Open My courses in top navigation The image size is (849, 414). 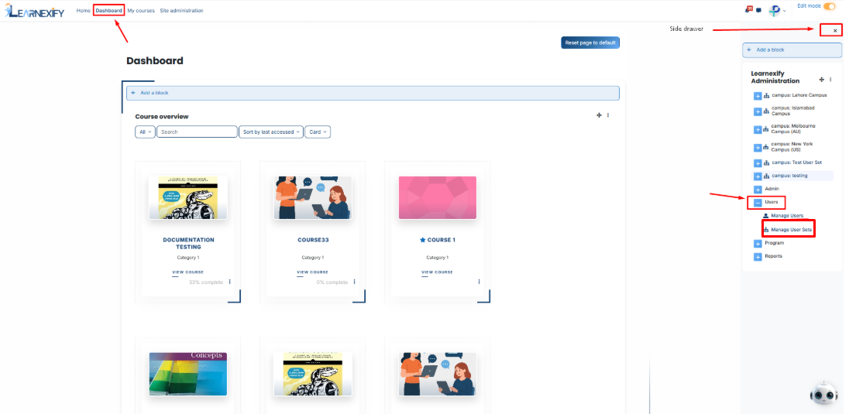pyautogui.click(x=141, y=10)
